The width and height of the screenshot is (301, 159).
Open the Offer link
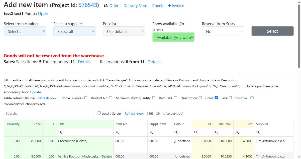(x=114, y=6)
